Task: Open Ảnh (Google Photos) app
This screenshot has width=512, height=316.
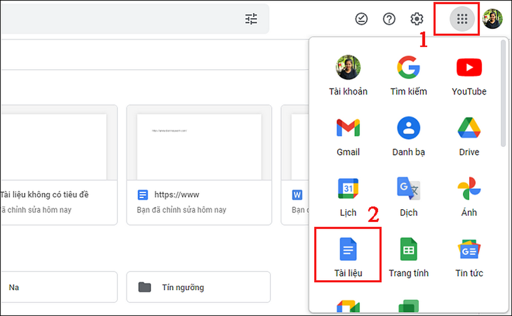Action: (x=469, y=195)
